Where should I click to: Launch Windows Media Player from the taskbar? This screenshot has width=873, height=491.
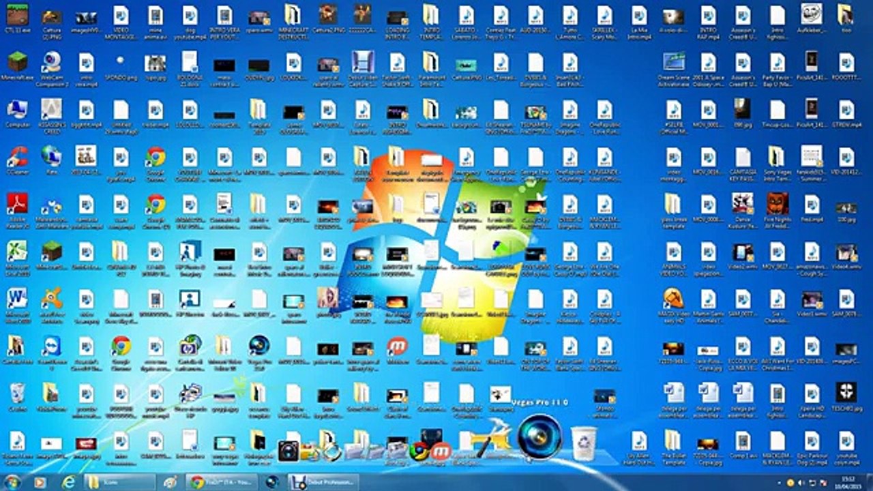pos(40,482)
